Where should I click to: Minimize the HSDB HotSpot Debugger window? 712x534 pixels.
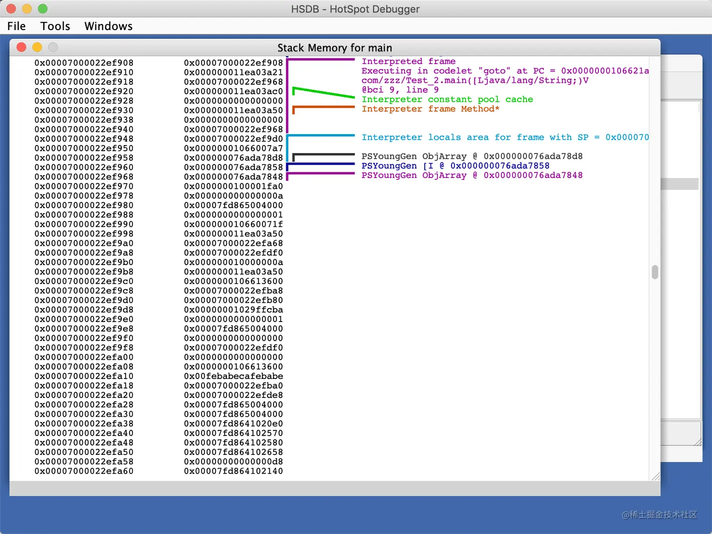27,8
